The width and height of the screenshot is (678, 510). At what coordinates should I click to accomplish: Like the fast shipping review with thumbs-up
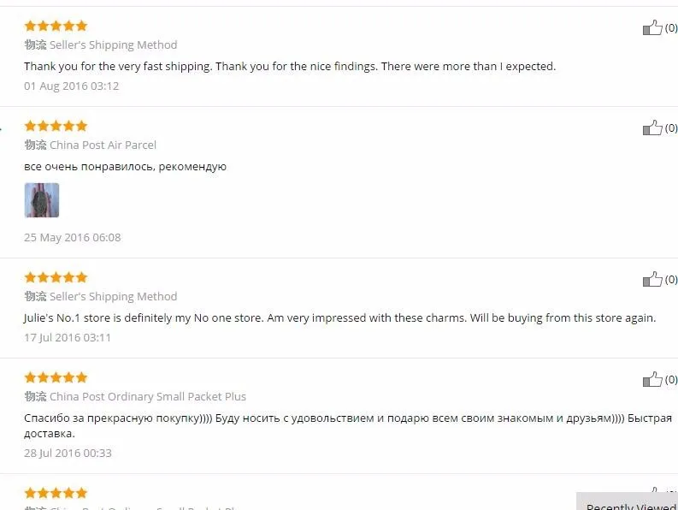(652, 27)
